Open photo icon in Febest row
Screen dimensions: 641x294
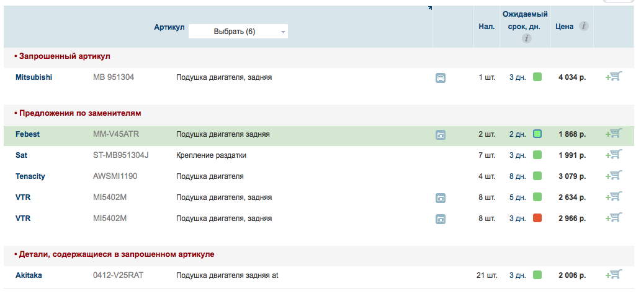click(441, 135)
